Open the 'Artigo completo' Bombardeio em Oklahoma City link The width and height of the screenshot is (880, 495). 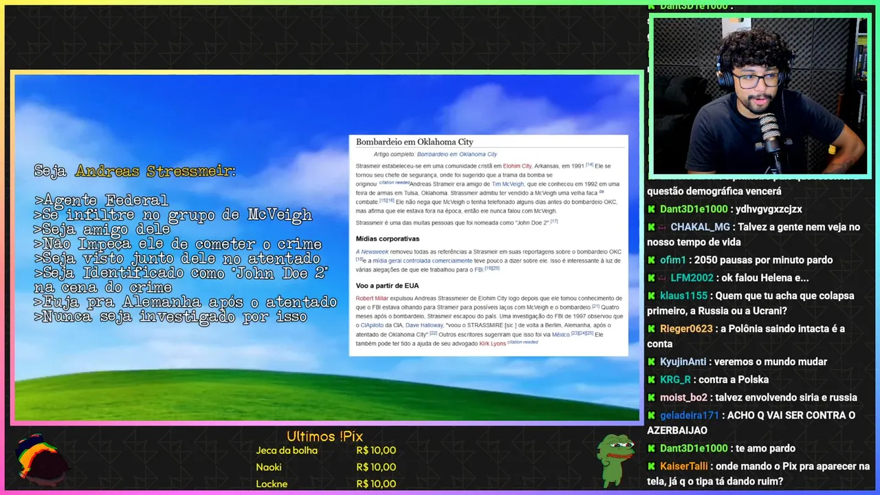[x=456, y=155]
